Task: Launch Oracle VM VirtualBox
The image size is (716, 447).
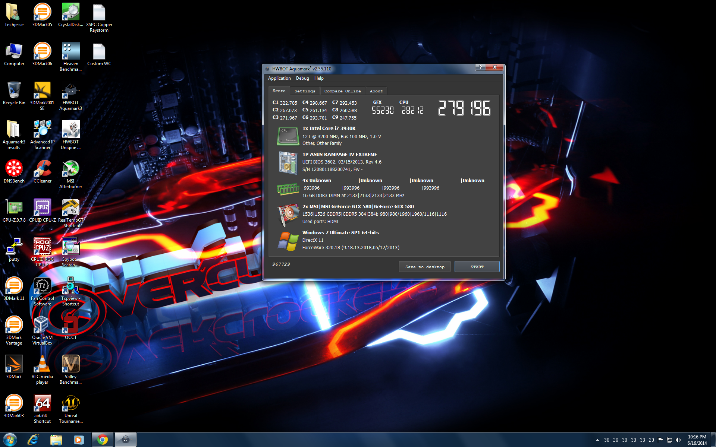Action: point(42,330)
